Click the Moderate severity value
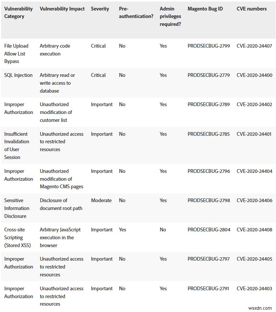The width and height of the screenshot is (276, 312). 101,200
